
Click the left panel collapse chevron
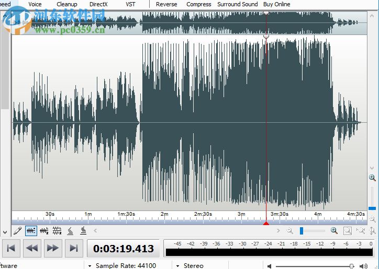tap(5, 232)
